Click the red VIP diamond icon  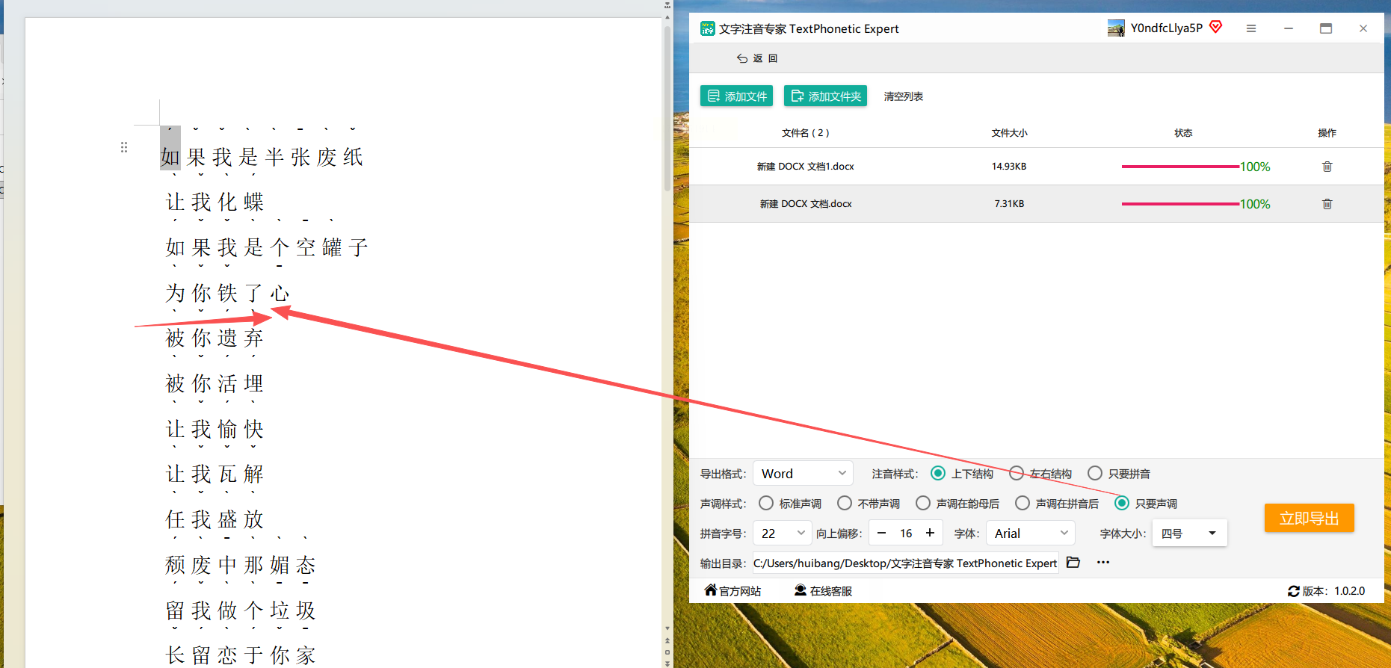tap(1216, 27)
